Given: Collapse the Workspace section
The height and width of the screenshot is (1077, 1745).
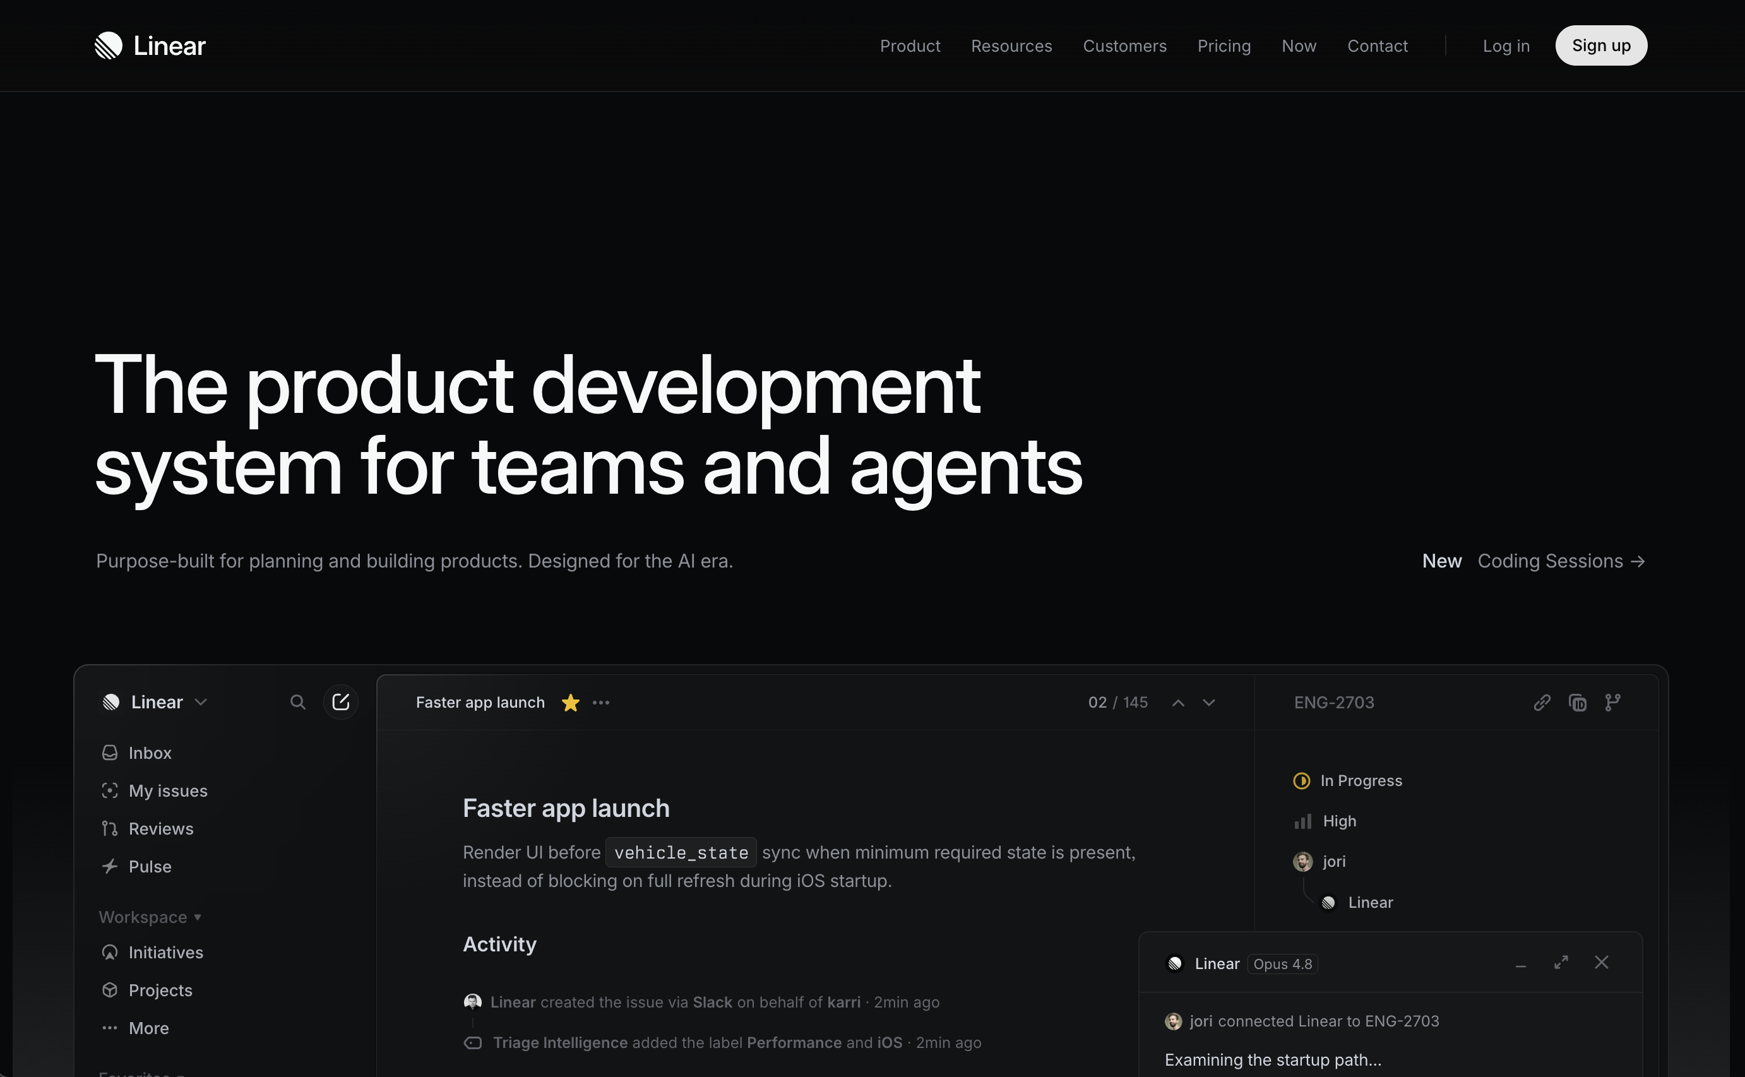Looking at the screenshot, I should pos(150,917).
